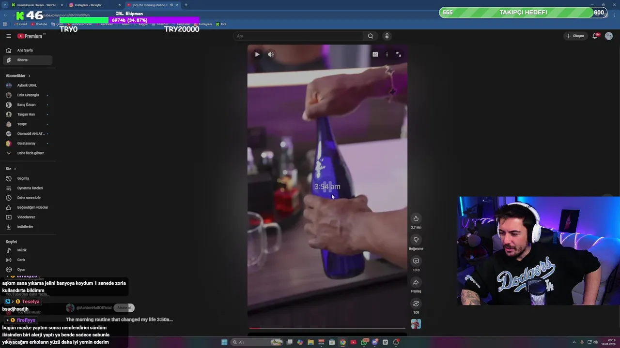This screenshot has width=620, height=348.
Task: Subscribe with the Abone ol button
Action: pyautogui.click(x=124, y=308)
